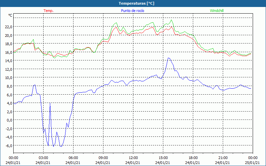This screenshot has height=166, width=266.
Task: Click the red Temp. legend label
Action: pyautogui.click(x=49, y=11)
